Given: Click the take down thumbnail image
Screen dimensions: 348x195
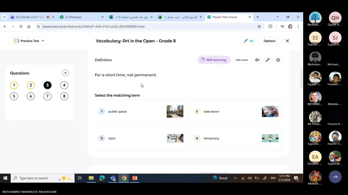Looking at the screenshot, I should pyautogui.click(x=270, y=112).
